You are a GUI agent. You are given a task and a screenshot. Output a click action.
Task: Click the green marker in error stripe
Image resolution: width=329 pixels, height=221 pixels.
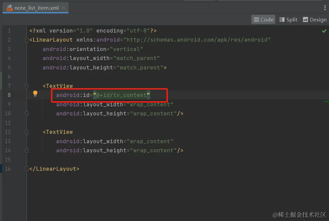tap(326, 102)
